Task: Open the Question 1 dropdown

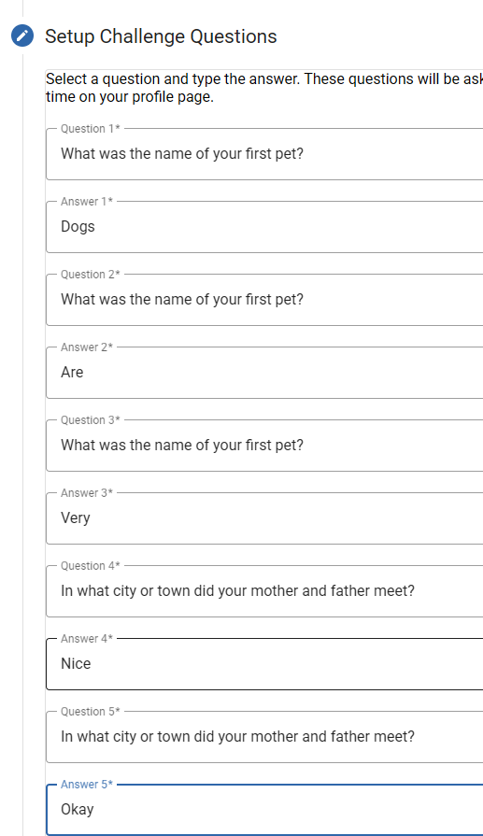Action: 264,154
